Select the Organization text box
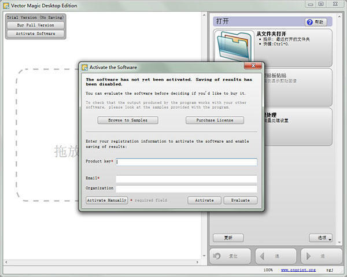 [x=187, y=189]
